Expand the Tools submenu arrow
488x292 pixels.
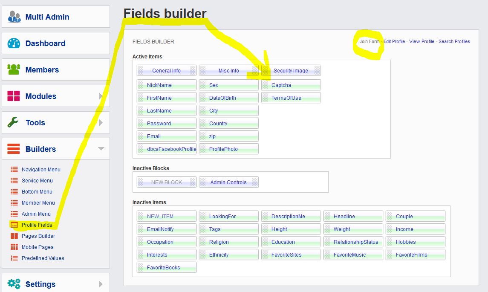(101, 122)
